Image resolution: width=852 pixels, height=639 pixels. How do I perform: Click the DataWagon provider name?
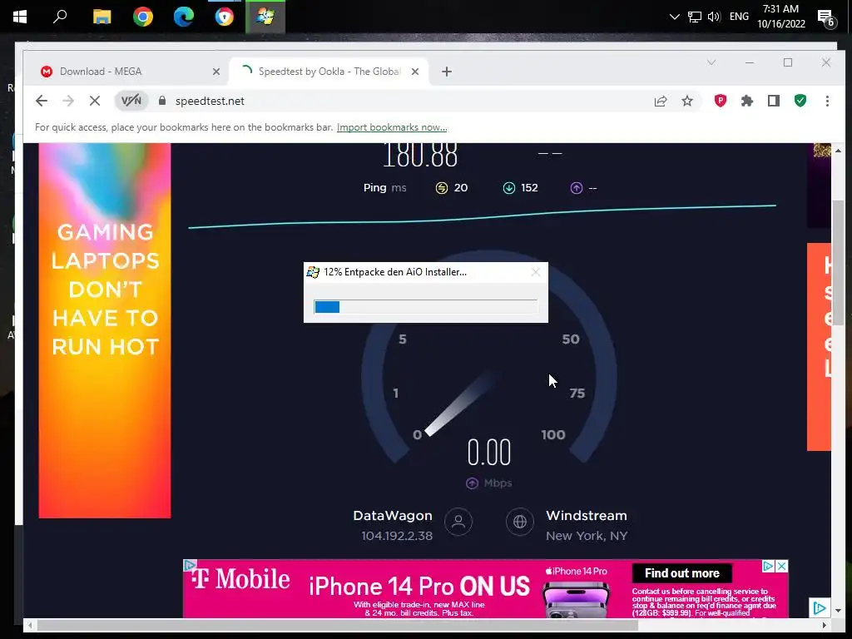[x=393, y=516]
